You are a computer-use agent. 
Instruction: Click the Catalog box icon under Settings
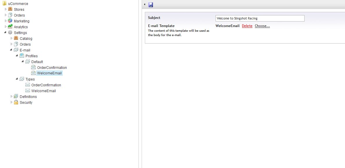point(16,38)
